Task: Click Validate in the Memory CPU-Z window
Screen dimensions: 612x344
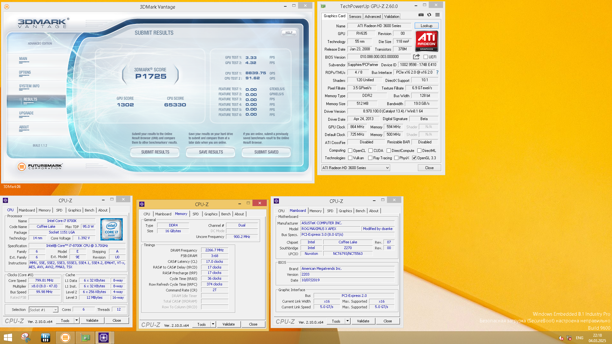Action: coord(229,324)
